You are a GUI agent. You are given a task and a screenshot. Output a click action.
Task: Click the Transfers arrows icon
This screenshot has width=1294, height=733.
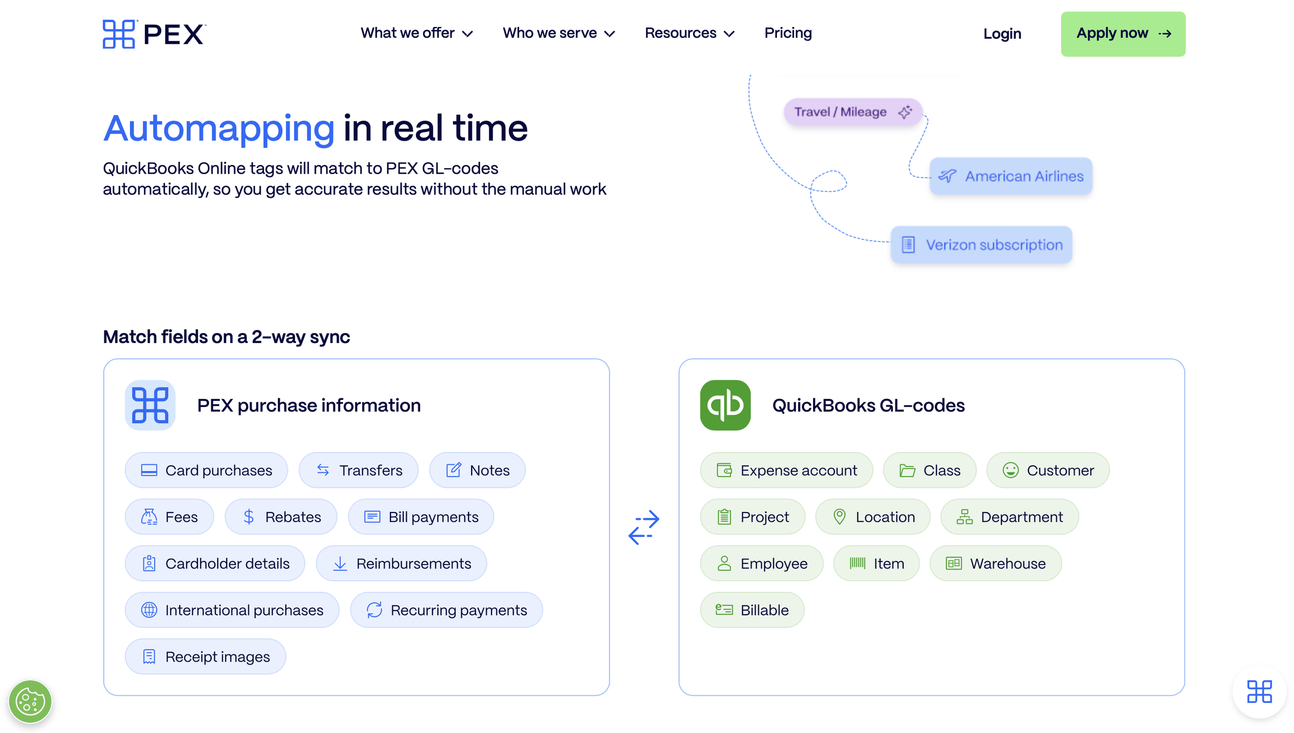[x=323, y=470]
